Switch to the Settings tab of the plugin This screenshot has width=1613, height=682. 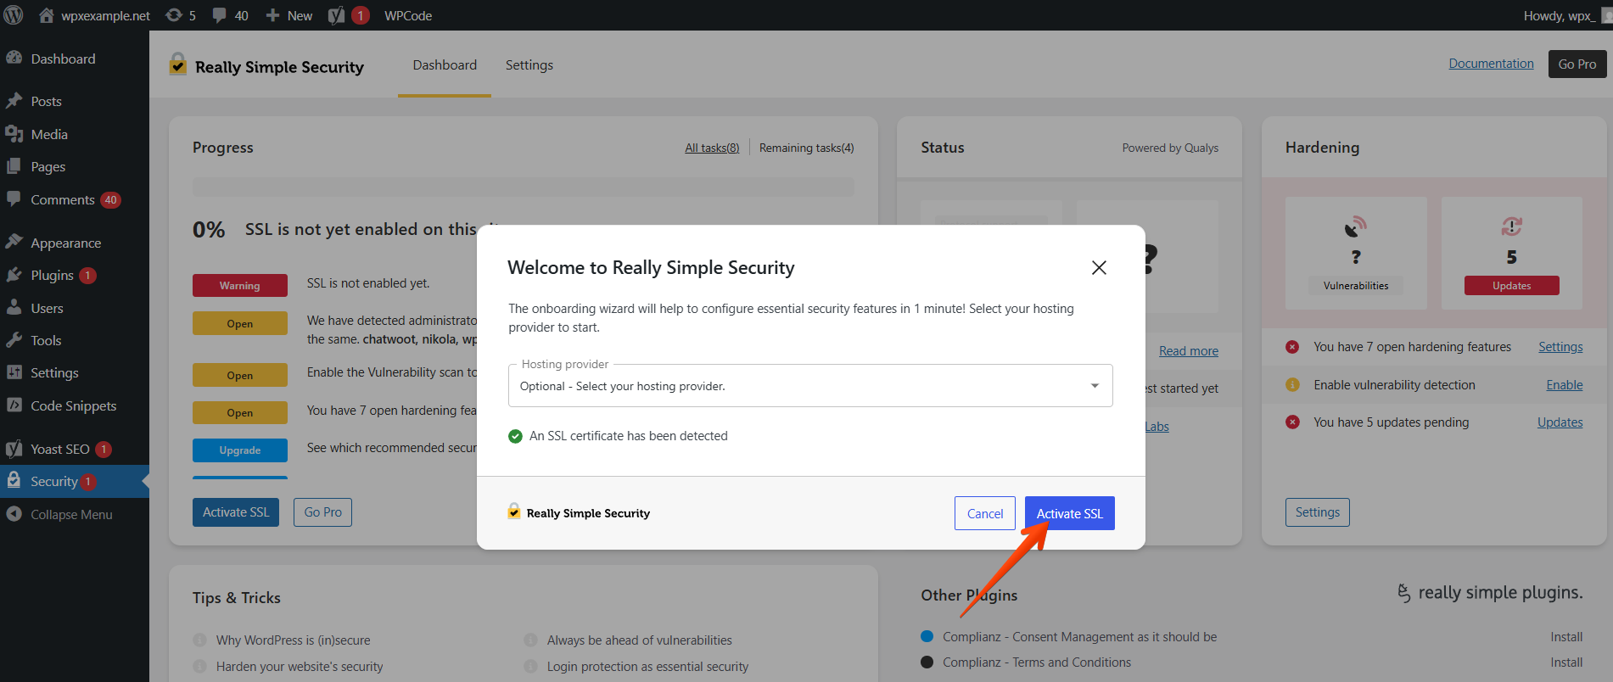529,65
